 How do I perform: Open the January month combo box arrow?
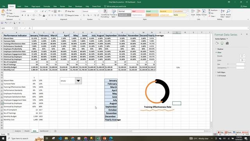78,81
